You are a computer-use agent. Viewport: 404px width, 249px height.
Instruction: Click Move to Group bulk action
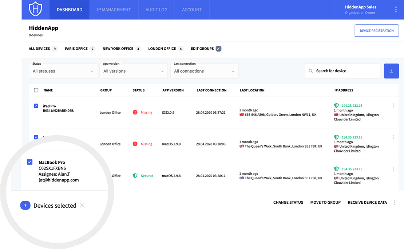point(325,203)
